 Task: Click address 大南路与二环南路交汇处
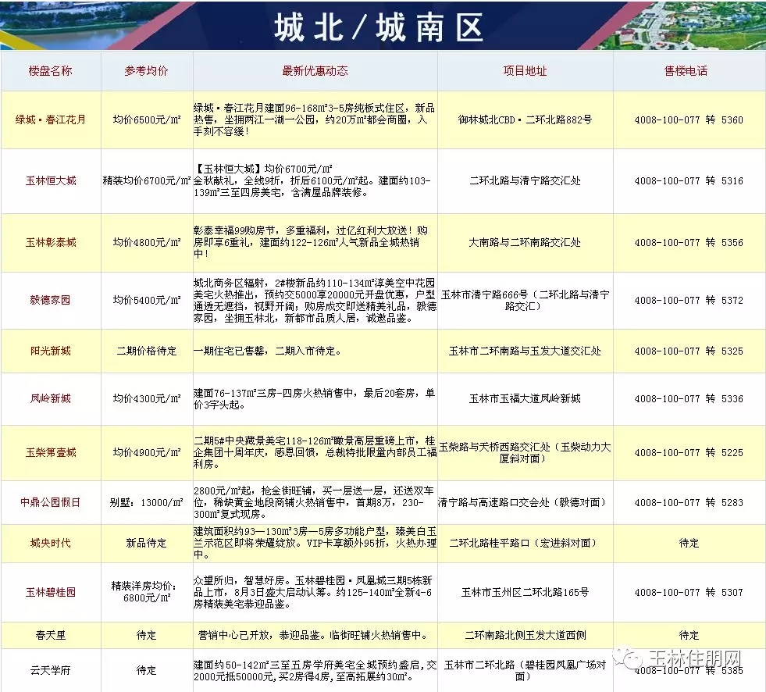pyautogui.click(x=526, y=242)
